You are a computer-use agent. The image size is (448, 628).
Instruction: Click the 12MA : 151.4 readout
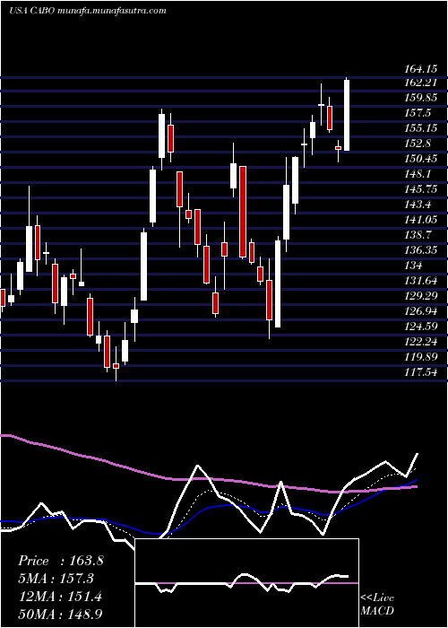coord(60,597)
